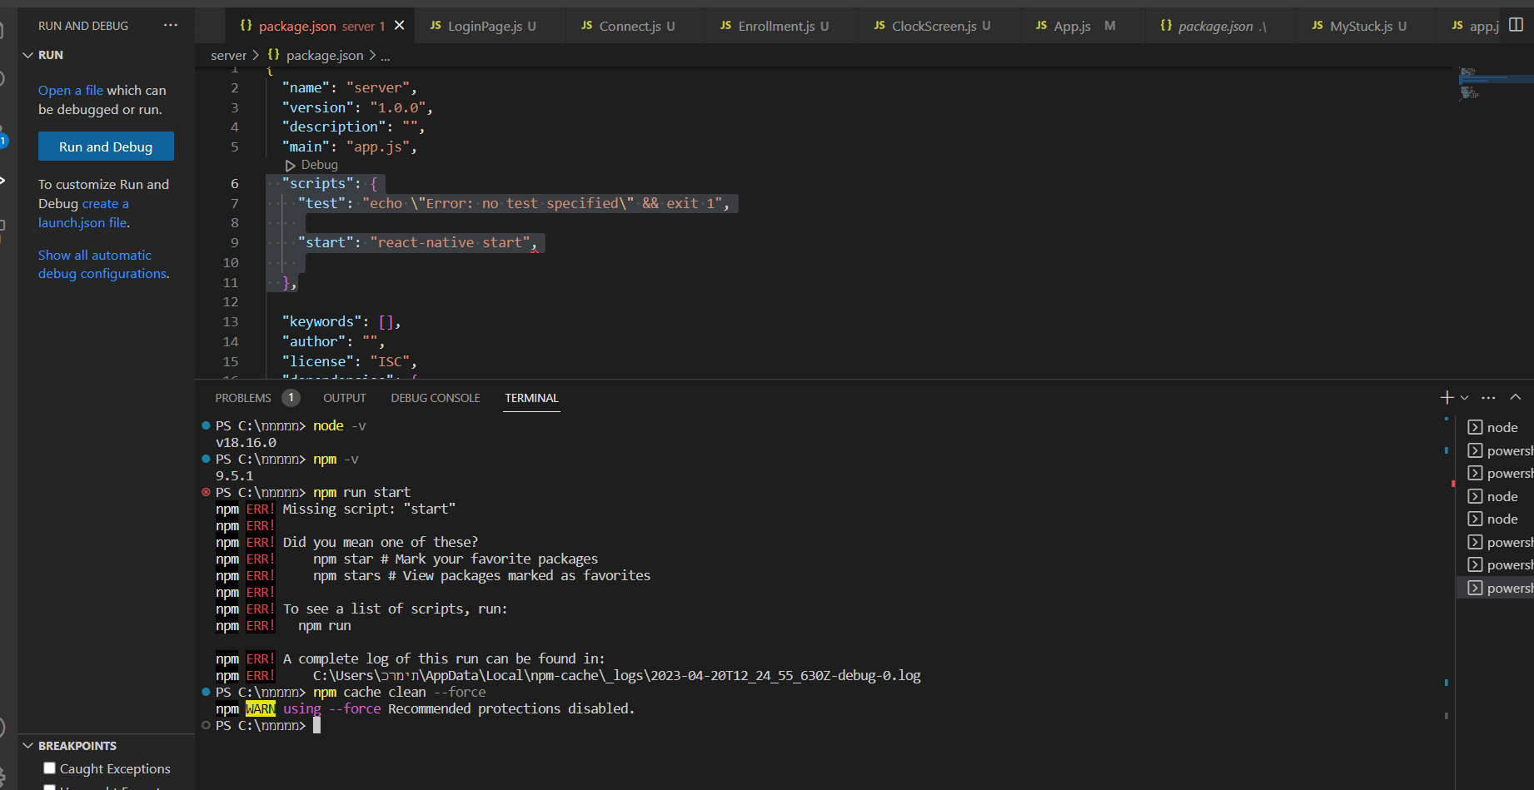Click the "version": "1.0.0" line

(357, 107)
